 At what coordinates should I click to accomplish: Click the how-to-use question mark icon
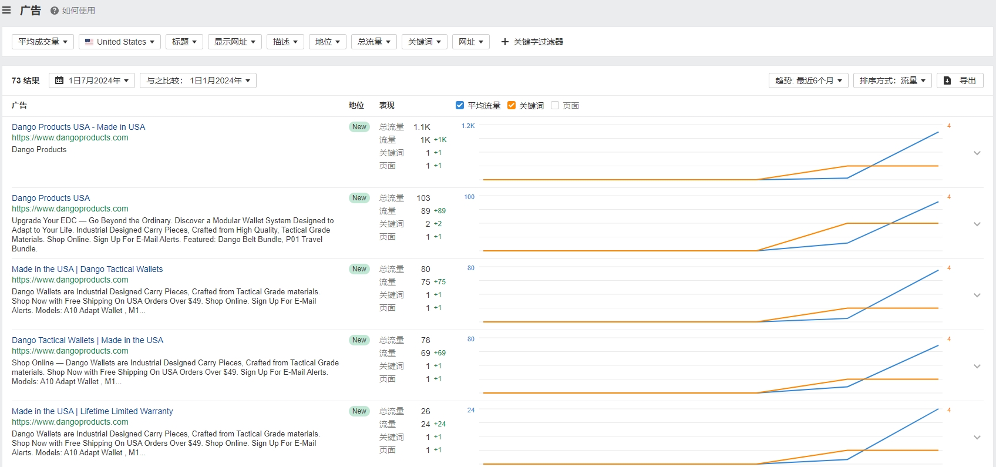pyautogui.click(x=54, y=11)
